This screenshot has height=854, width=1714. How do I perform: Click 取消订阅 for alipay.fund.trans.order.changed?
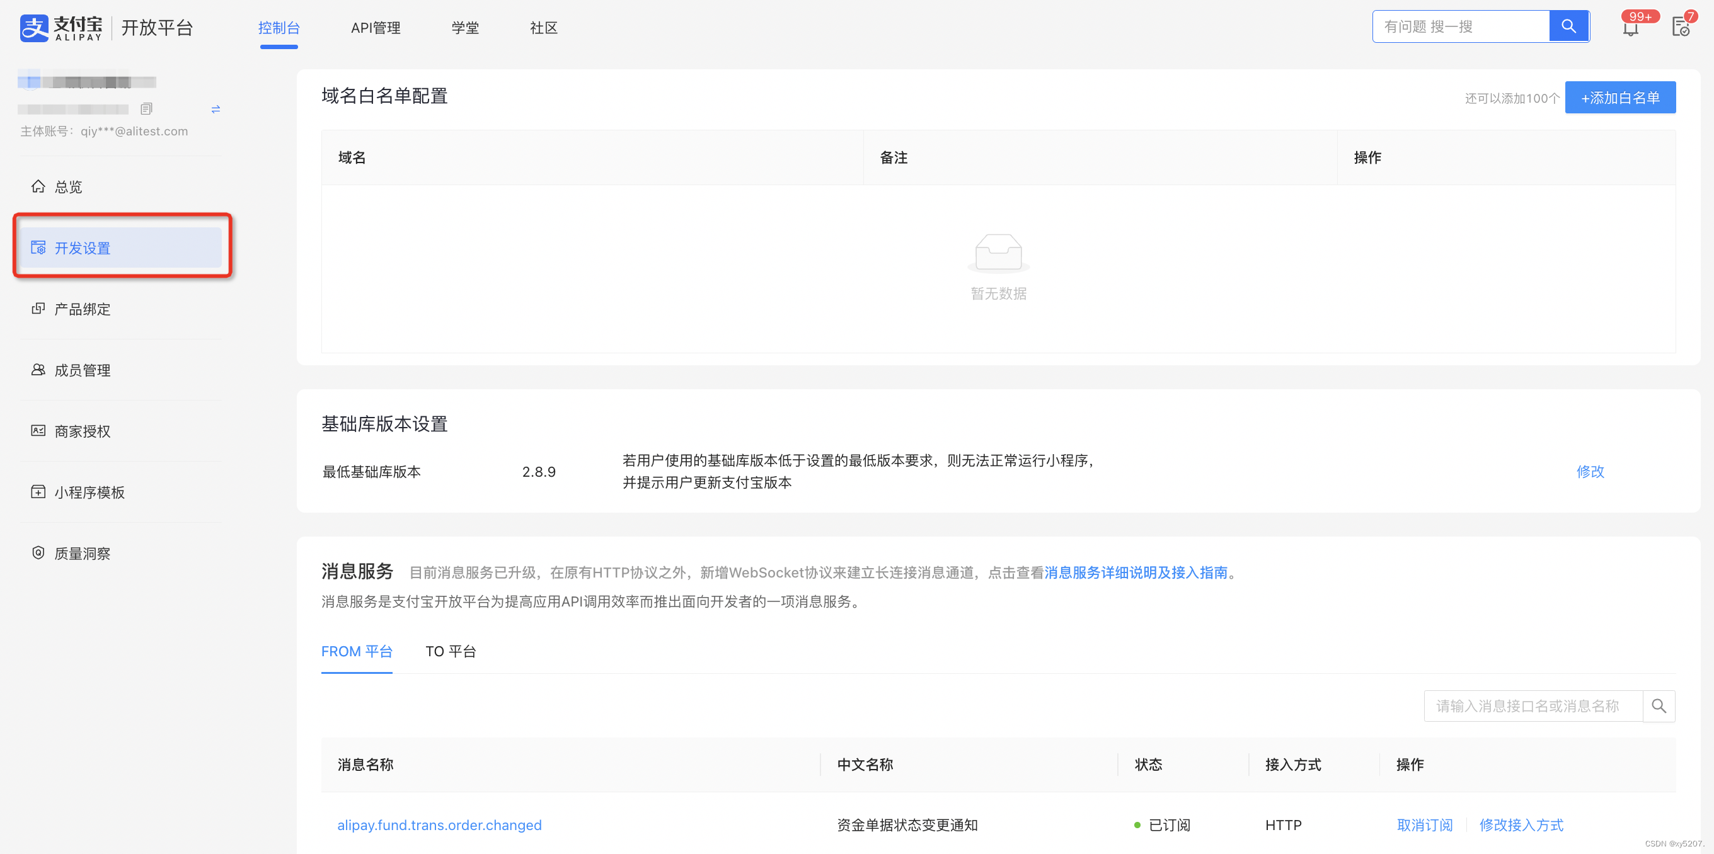pos(1425,825)
